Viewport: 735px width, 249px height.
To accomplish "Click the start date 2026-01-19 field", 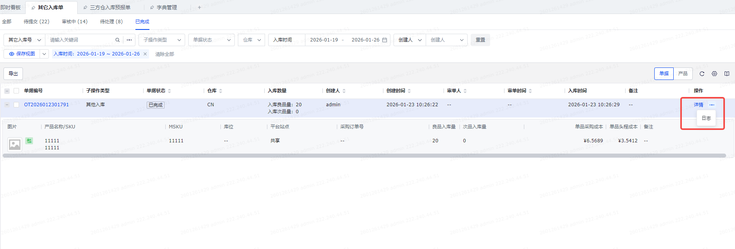I will click(x=324, y=40).
